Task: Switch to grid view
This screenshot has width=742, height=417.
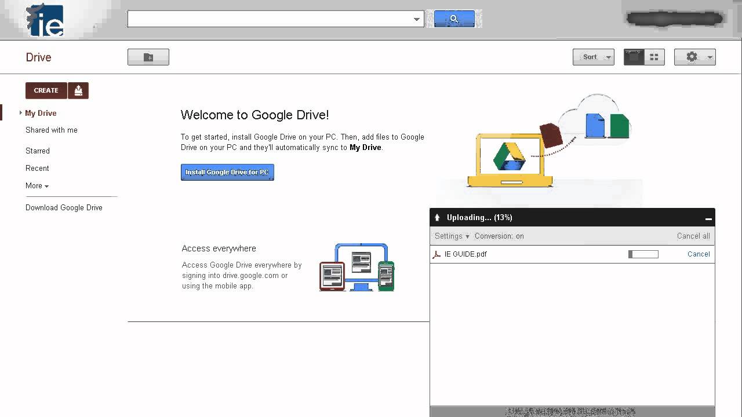Action: pyautogui.click(x=654, y=57)
